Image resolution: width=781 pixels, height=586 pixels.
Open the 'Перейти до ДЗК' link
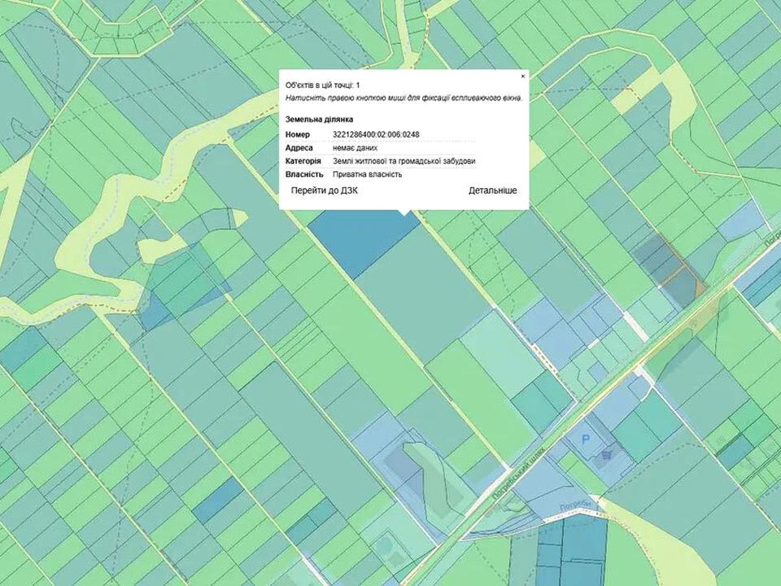pos(325,190)
